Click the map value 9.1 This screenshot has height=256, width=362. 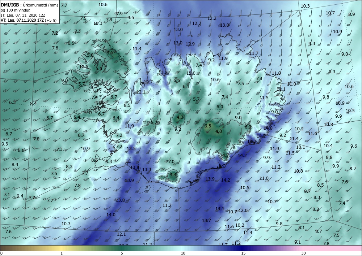pyautogui.click(x=298, y=242)
